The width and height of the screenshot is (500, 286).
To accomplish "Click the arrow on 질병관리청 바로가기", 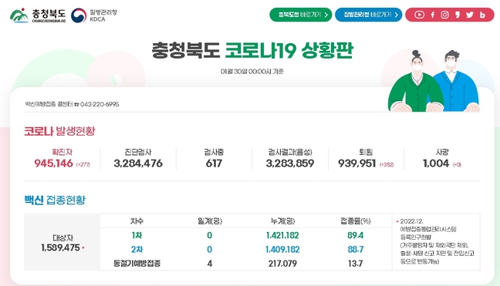I will [396, 15].
